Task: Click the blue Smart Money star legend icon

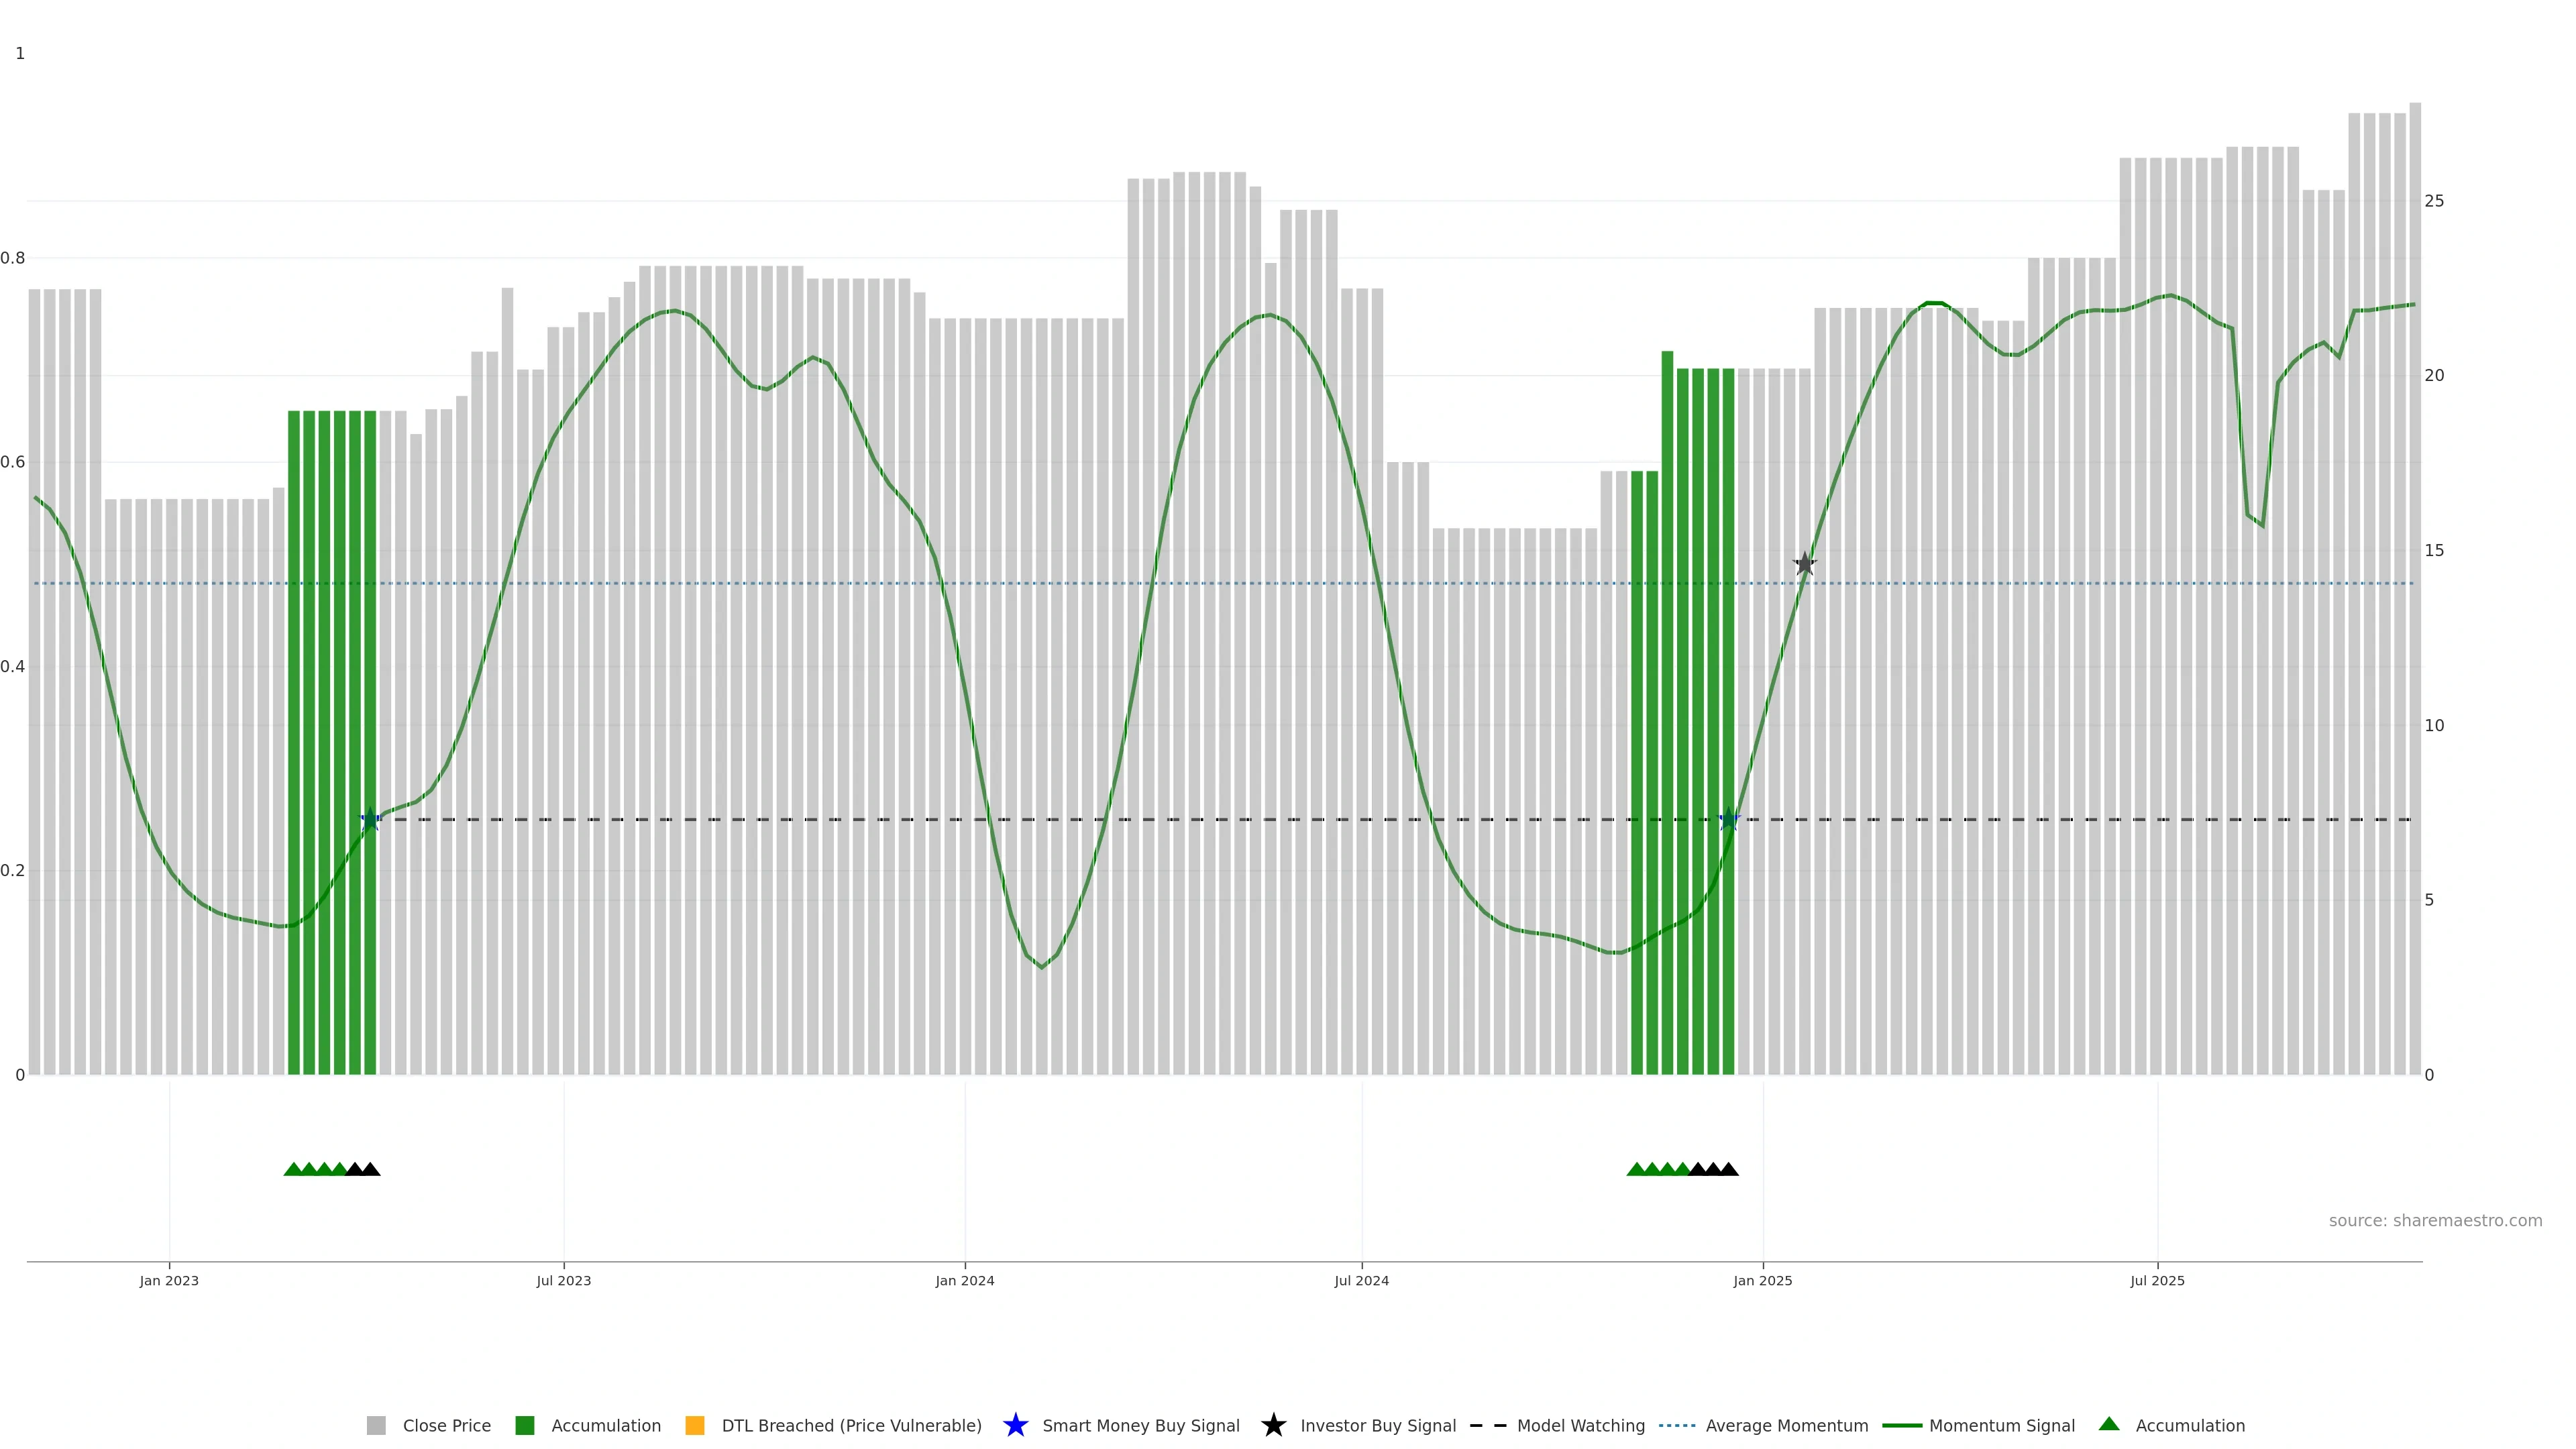Action: click(1015, 1425)
